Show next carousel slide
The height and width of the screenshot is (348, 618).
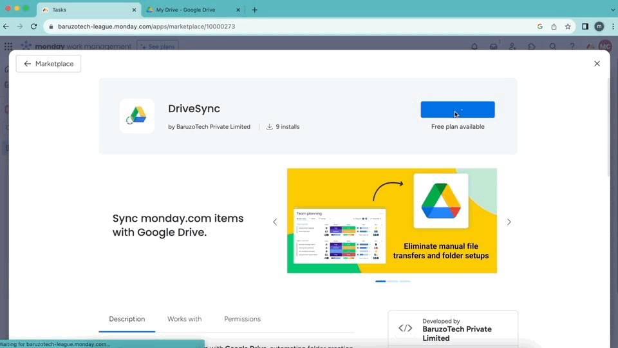(x=509, y=222)
